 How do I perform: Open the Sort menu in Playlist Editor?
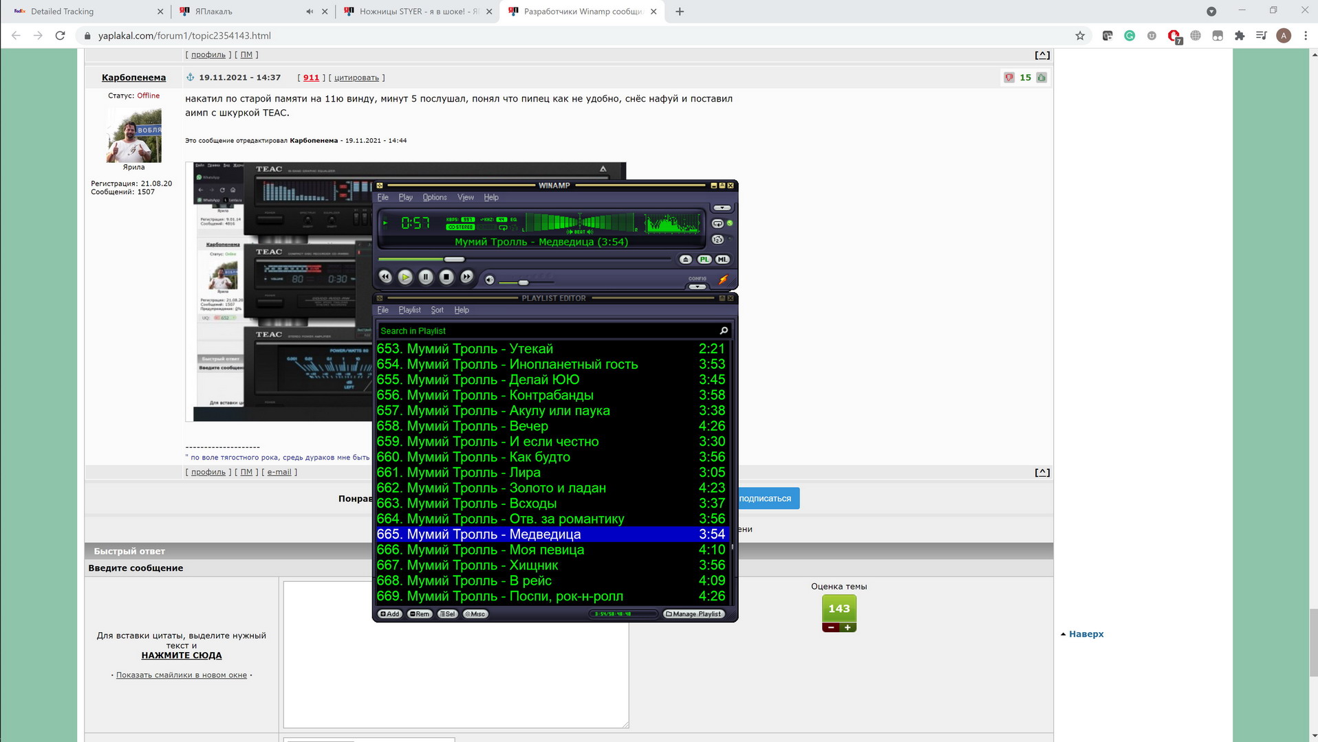(437, 311)
